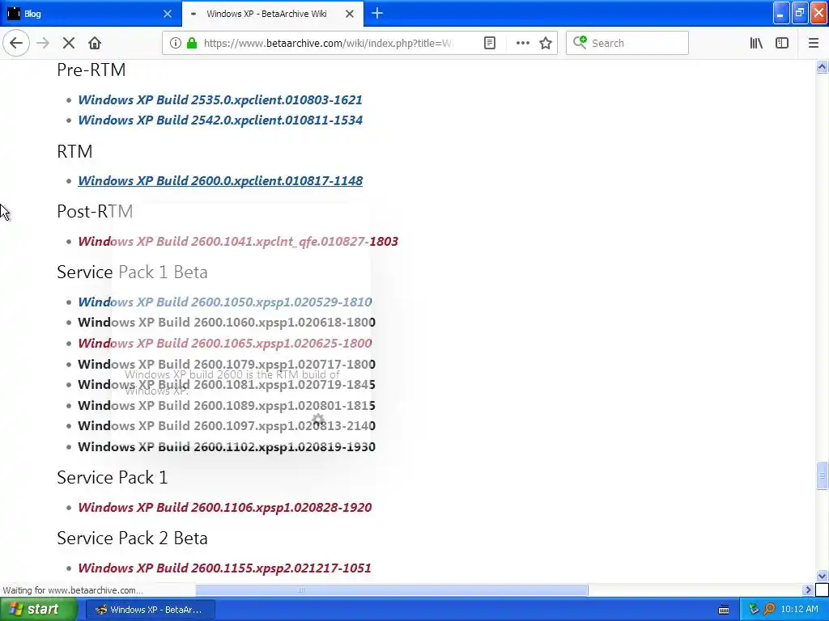The width and height of the screenshot is (829, 621).
Task: Click the horizontal scrollbar right arrow
Action: [x=808, y=589]
